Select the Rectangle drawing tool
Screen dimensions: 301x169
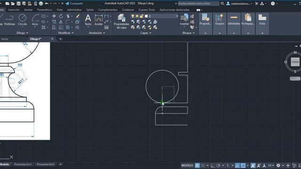coord(44,16)
